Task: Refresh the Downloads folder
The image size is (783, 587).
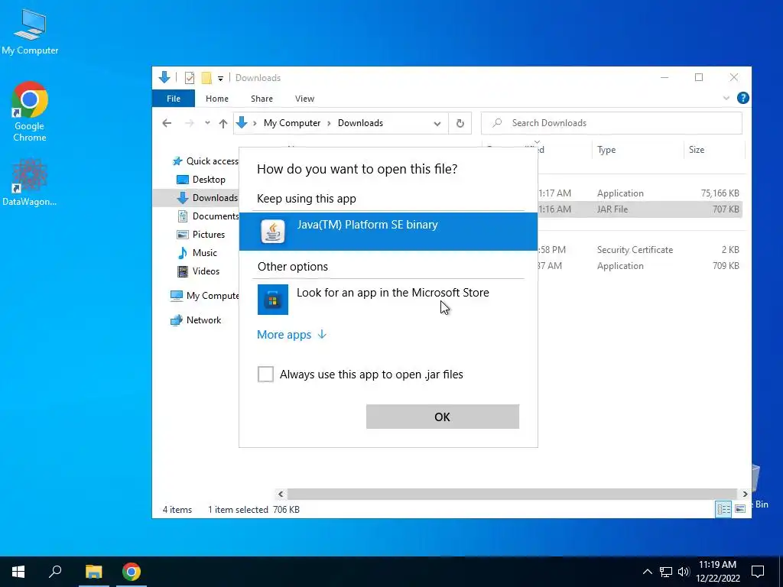Action: click(x=460, y=123)
